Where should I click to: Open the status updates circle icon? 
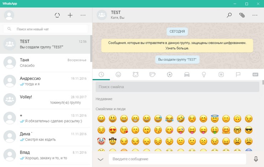click(x=57, y=15)
